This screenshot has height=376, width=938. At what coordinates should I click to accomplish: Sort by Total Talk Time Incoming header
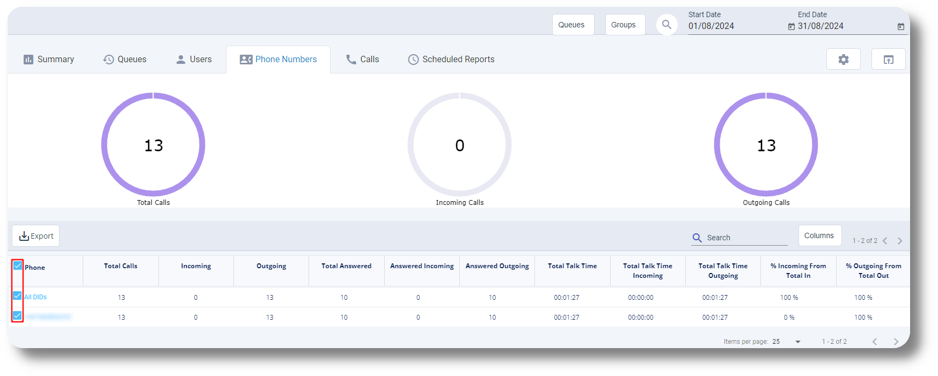tap(648, 271)
